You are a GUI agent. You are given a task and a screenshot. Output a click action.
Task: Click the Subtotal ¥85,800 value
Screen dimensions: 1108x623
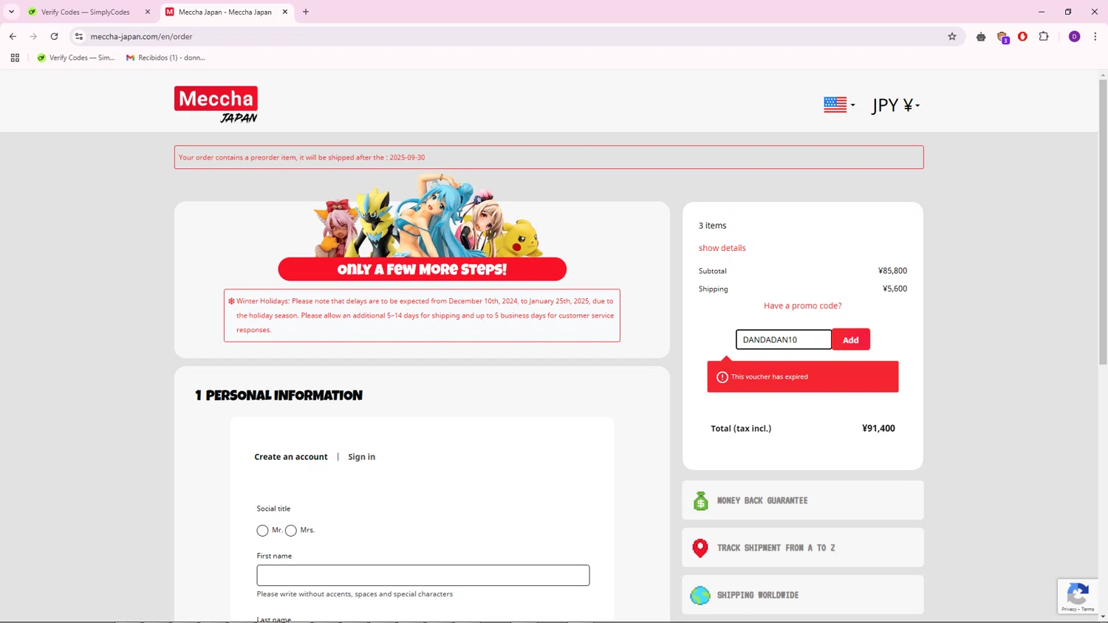[x=892, y=271]
